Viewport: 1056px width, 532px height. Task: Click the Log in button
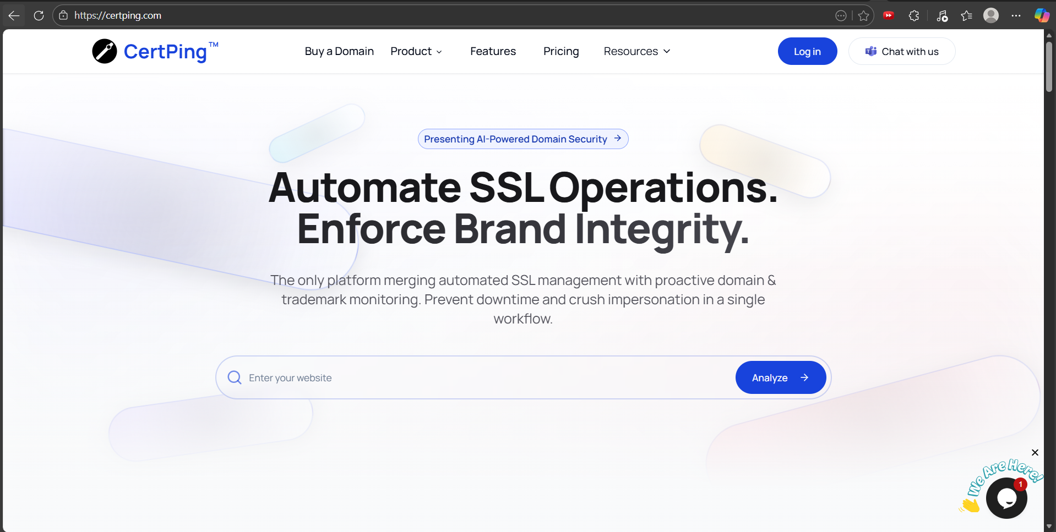807,51
